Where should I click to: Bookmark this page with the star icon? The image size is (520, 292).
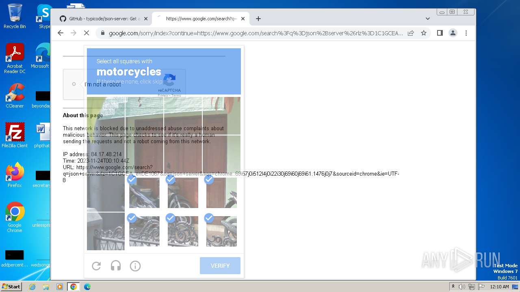click(424, 33)
